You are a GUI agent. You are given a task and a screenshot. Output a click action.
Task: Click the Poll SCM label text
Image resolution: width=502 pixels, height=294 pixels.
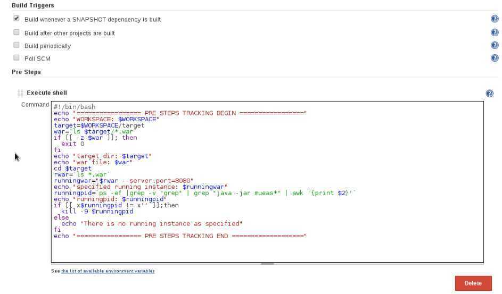click(x=37, y=58)
